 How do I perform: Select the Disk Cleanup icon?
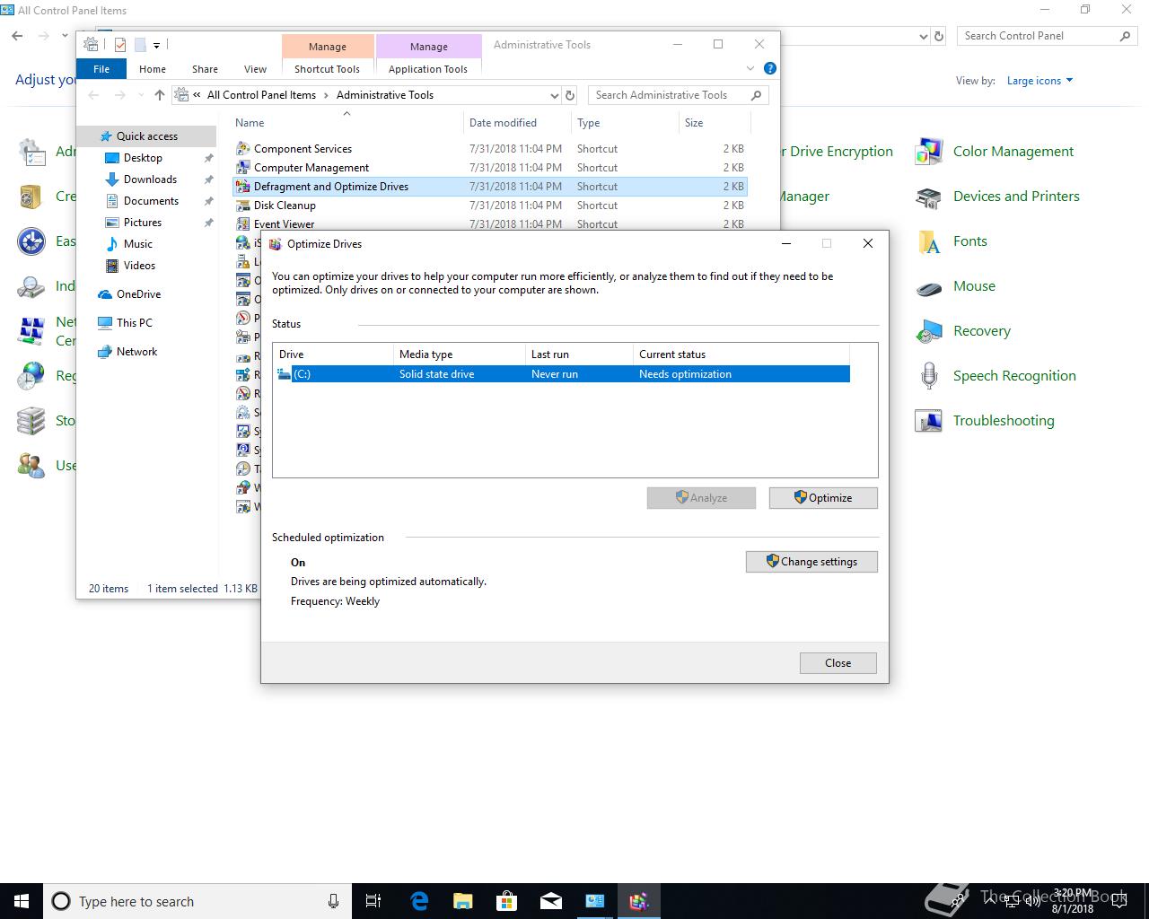242,206
